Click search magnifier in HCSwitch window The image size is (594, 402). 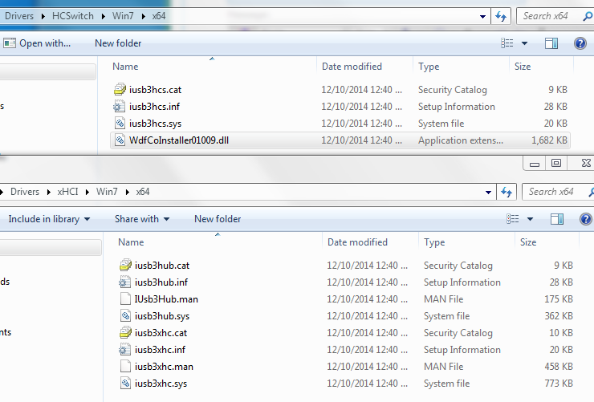[x=588, y=16]
